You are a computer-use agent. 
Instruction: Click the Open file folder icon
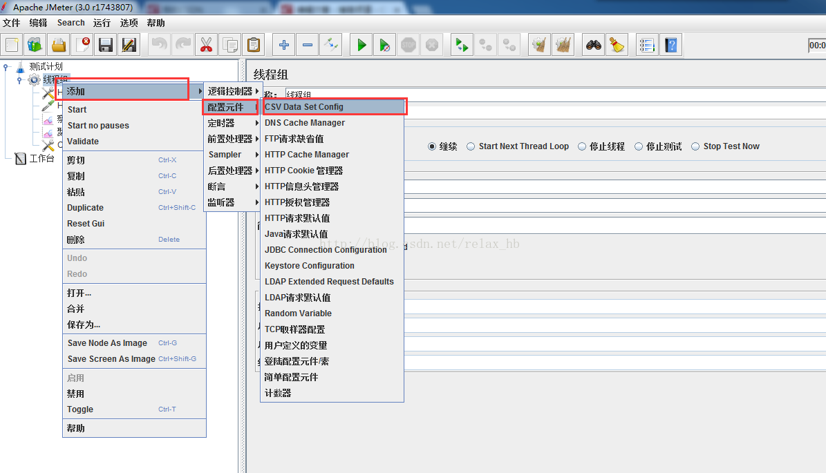tap(59, 46)
